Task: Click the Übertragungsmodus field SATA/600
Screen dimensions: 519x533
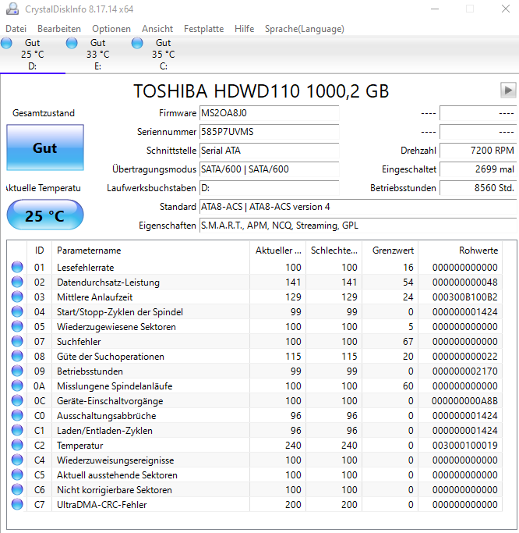Action: tap(269, 169)
